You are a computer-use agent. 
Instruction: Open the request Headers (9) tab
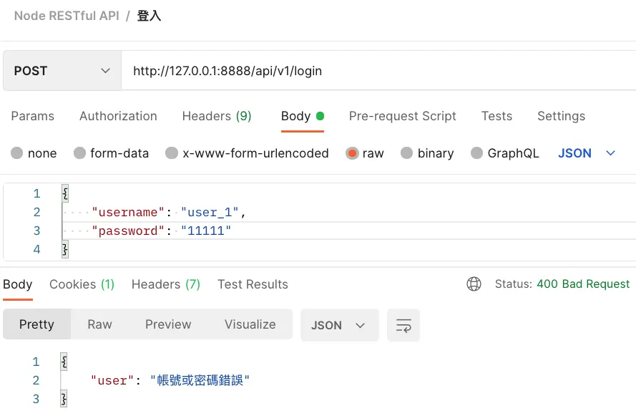point(217,116)
